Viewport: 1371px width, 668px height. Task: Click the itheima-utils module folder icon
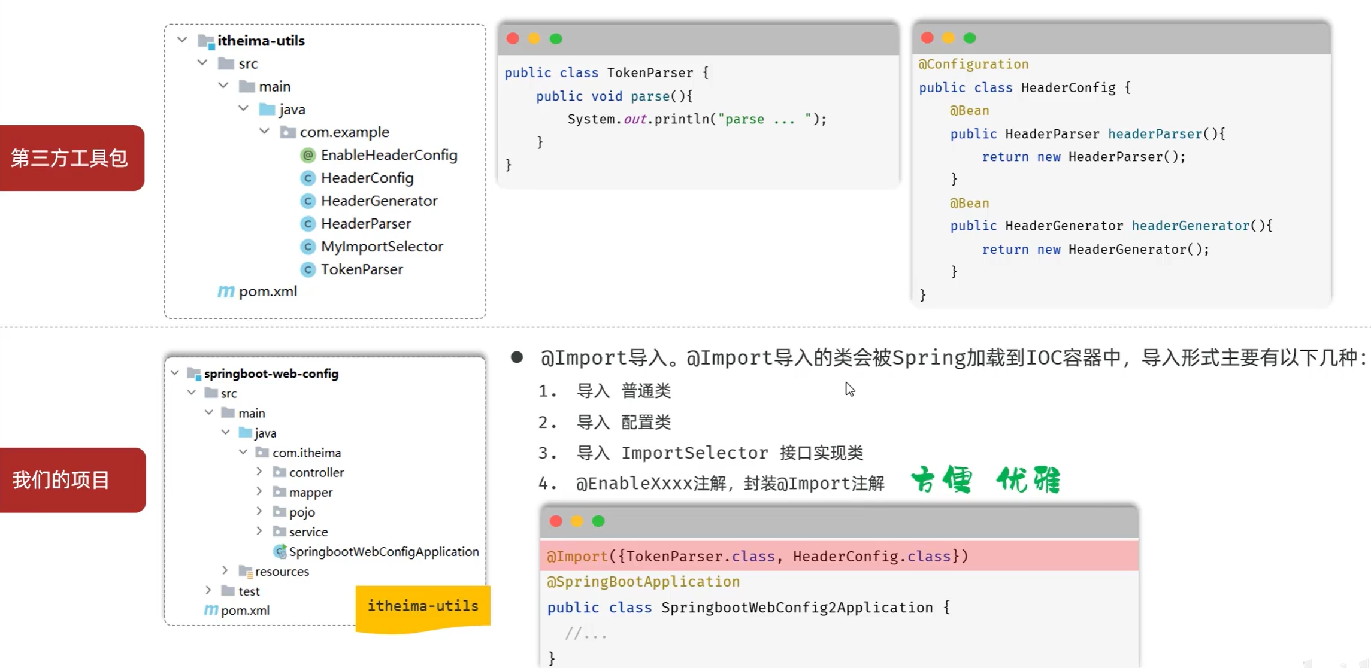click(206, 41)
